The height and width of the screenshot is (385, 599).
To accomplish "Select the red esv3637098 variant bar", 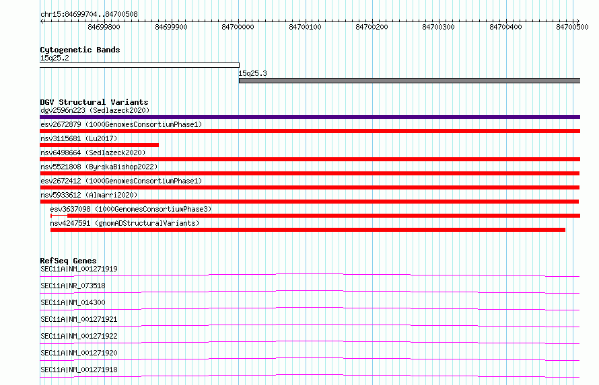I will click(315, 216).
